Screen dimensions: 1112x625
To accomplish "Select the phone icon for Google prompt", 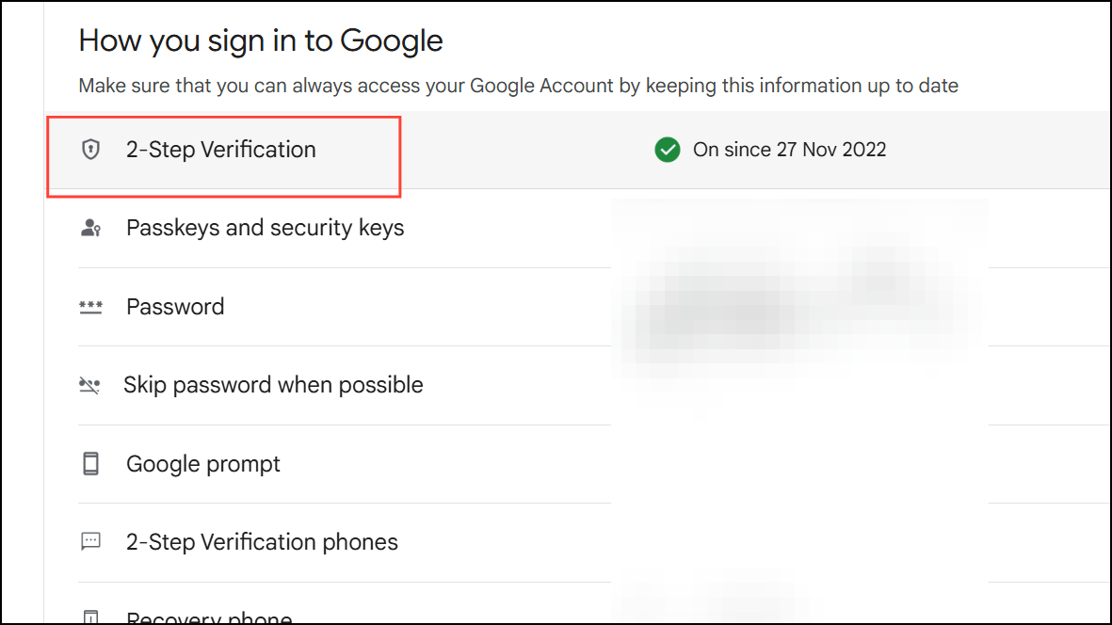I will (x=90, y=463).
